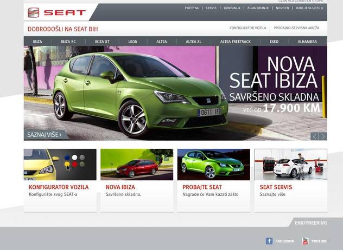Viewport: 343px width, 250px height.
Task: Click the SEAT SERVIS card title
Action: [x=276, y=187]
